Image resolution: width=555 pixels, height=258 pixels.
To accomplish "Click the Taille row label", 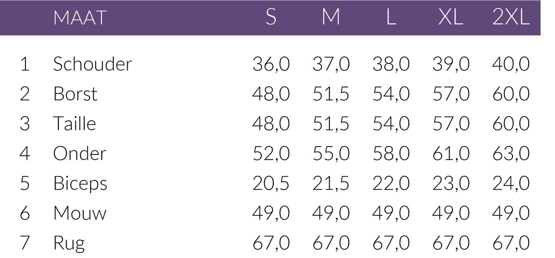I will click(x=74, y=124).
